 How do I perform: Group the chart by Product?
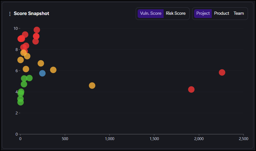(221, 13)
